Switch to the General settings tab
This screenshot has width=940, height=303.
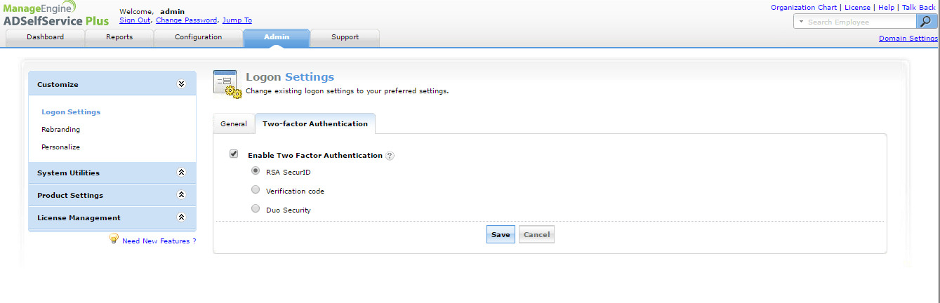click(x=234, y=123)
